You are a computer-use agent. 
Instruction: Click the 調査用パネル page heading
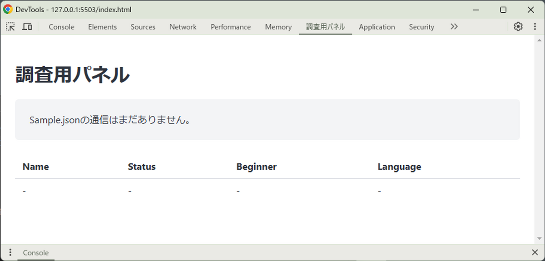point(73,74)
